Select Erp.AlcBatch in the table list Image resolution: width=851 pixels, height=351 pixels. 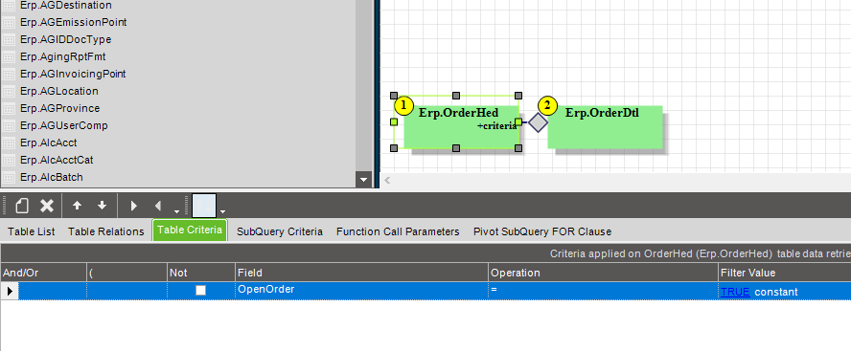coord(51,177)
